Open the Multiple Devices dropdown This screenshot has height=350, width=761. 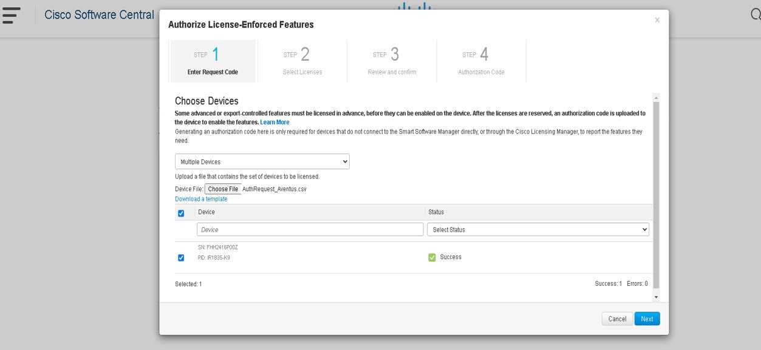pos(262,161)
